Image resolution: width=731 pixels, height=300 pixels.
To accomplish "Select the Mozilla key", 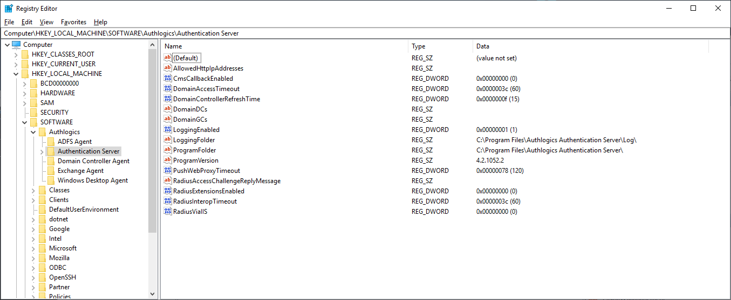I will click(59, 258).
